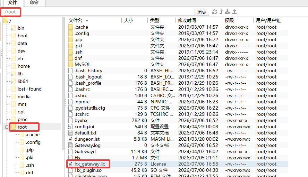The height and width of the screenshot is (177, 308).
Task: Select the .pydistutils.cfg file name
Action: (90, 108)
